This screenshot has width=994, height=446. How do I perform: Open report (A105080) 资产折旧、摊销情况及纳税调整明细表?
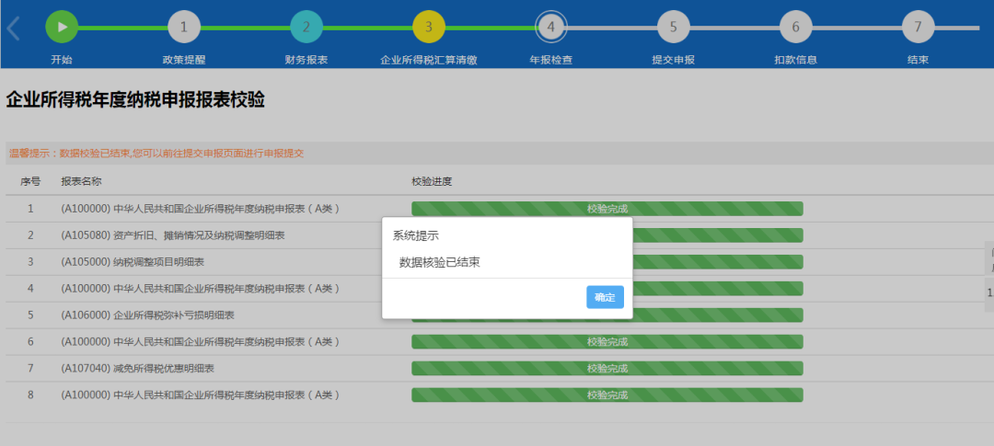172,235
